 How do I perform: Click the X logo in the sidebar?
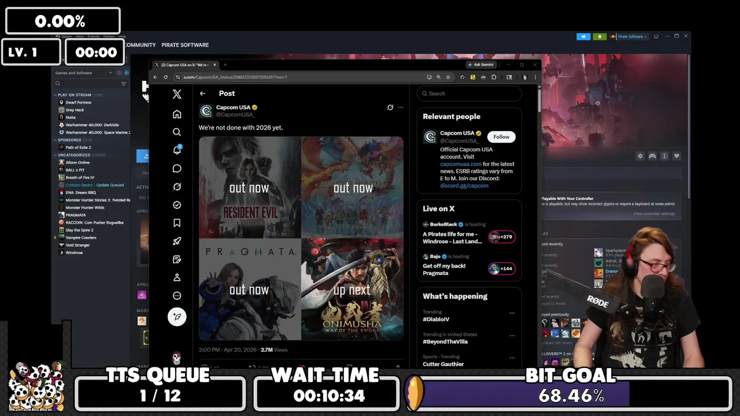pyautogui.click(x=177, y=94)
